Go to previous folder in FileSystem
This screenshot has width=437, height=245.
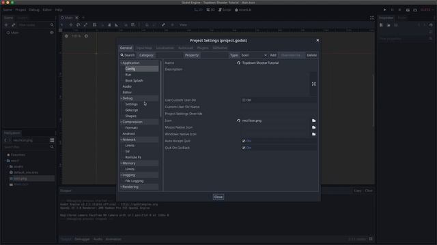pyautogui.click(x=5, y=140)
